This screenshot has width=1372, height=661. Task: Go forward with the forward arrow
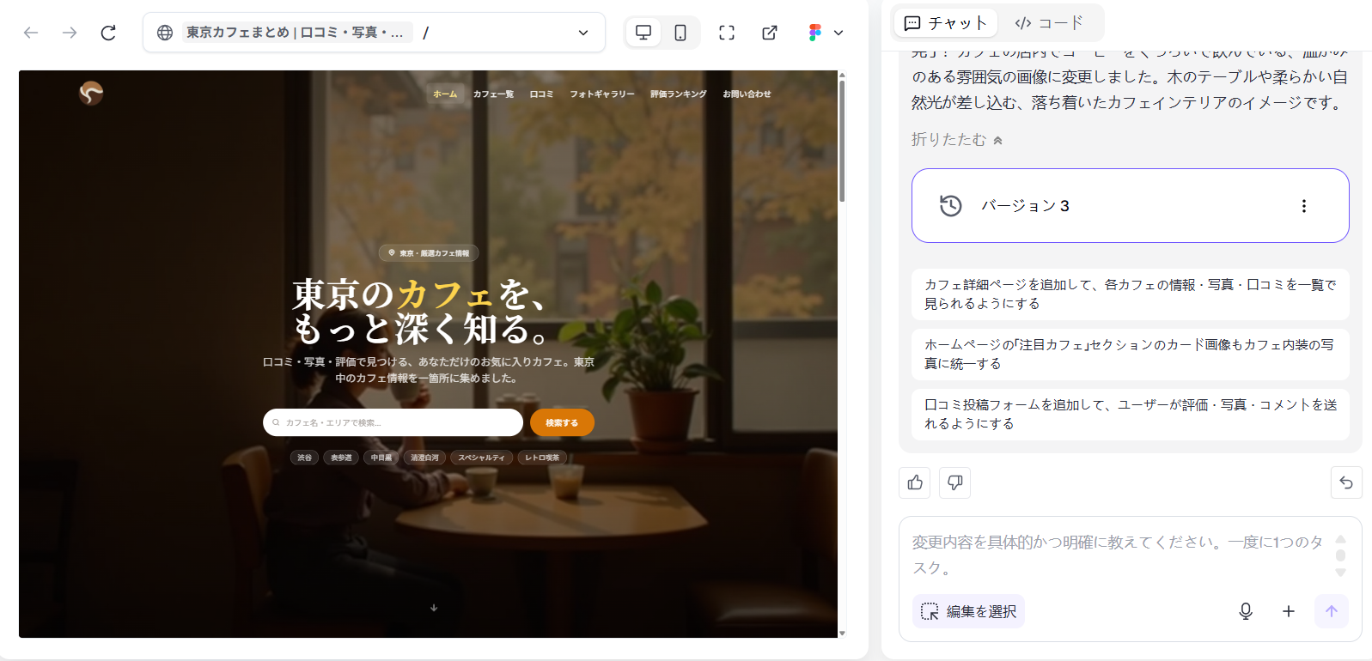click(x=70, y=33)
